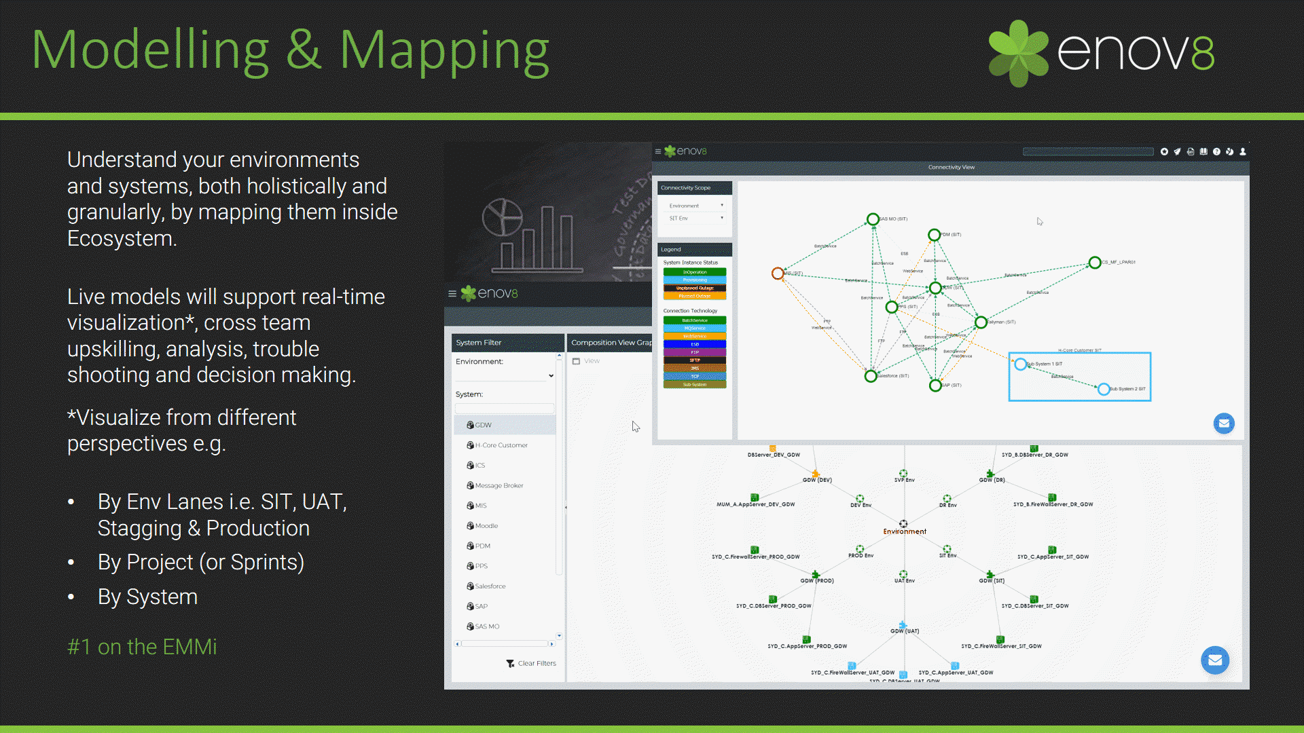This screenshot has height=733, width=1304.
Task: Select GDW in the system list
Action: click(483, 425)
